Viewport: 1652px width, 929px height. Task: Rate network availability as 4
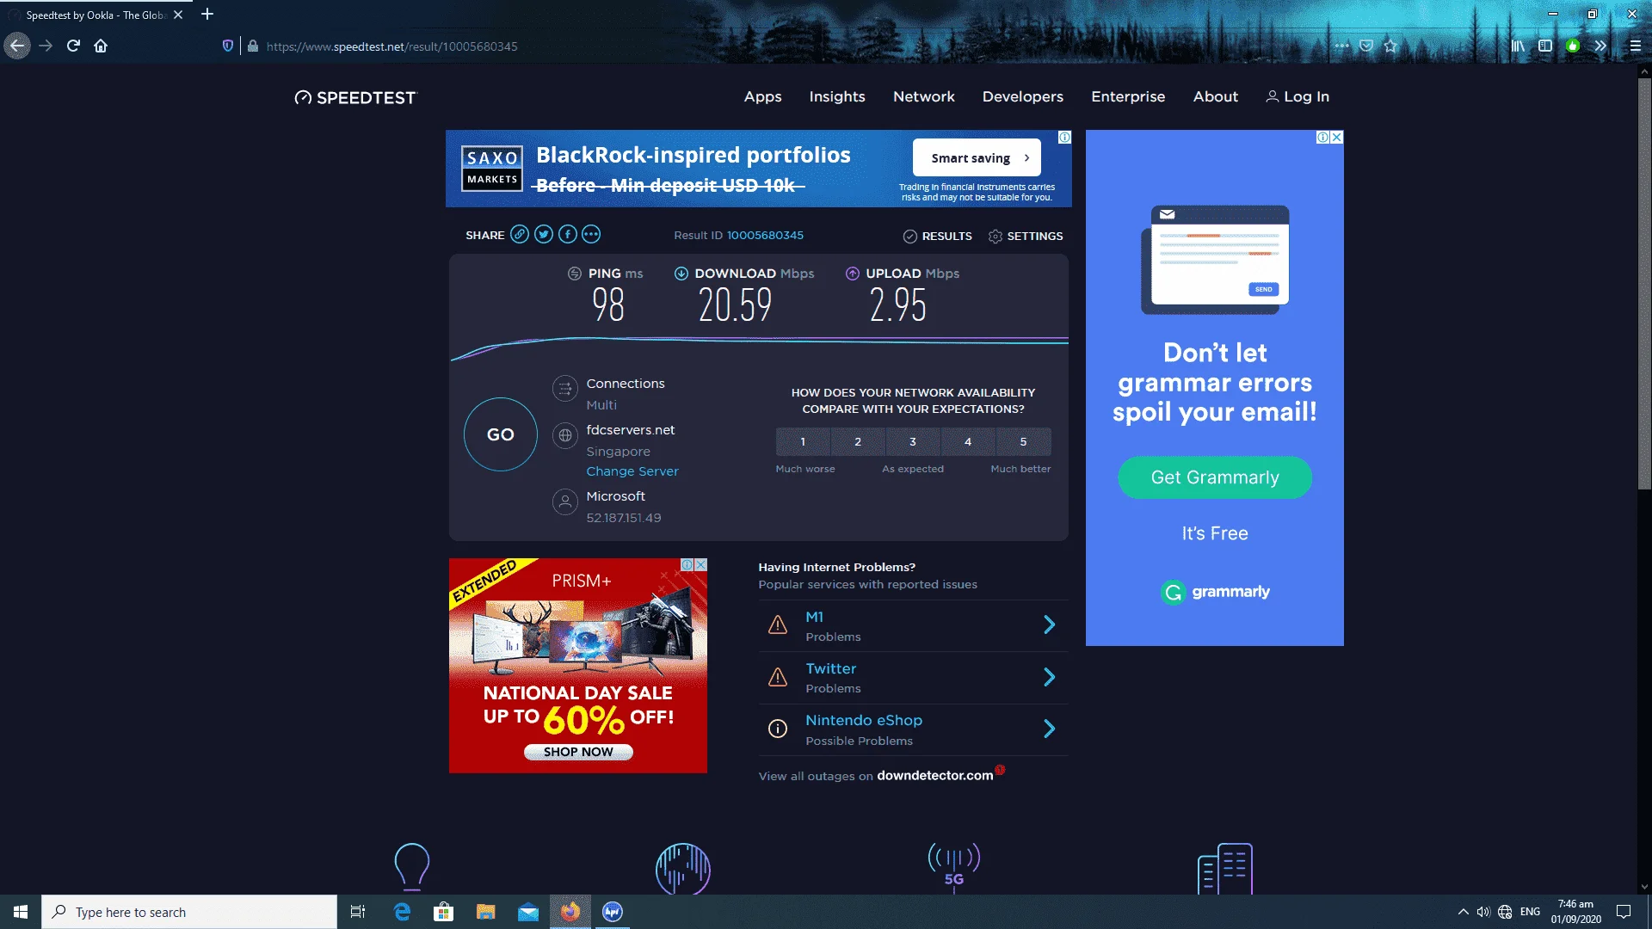pyautogui.click(x=968, y=441)
